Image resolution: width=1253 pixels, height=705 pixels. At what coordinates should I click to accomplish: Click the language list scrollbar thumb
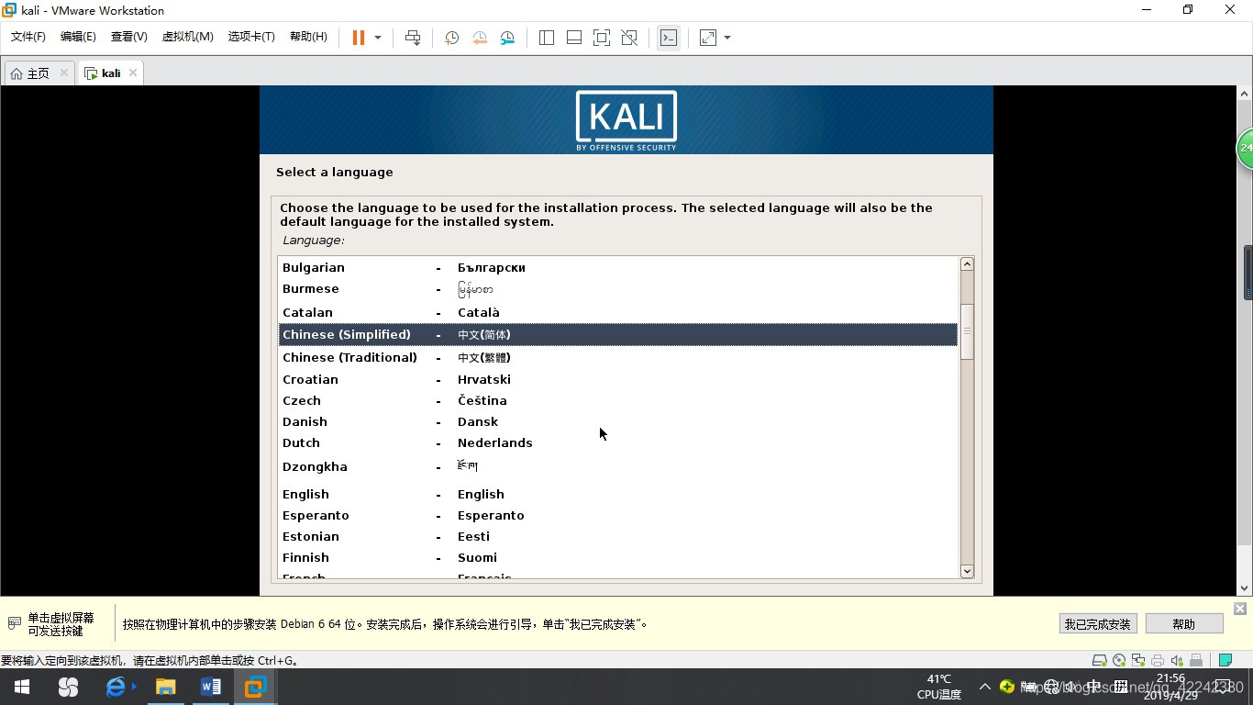(x=967, y=330)
